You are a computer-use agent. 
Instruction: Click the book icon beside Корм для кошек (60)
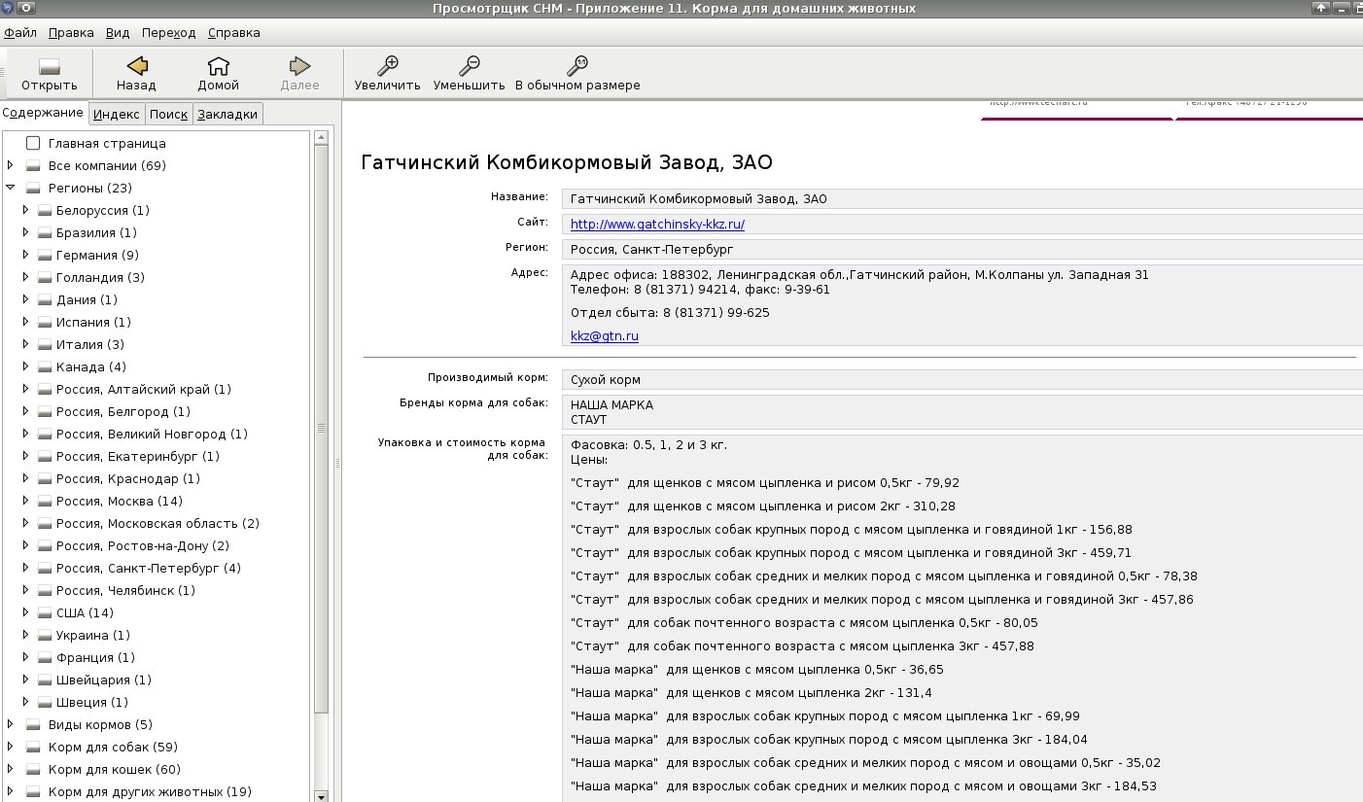(x=34, y=770)
